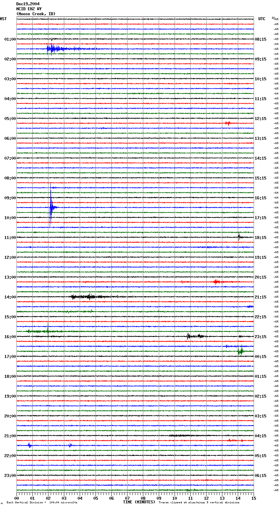Viewport: 280px width, 507px height.
Task: Select the 11:00 MST hour label
Action: click(10, 237)
